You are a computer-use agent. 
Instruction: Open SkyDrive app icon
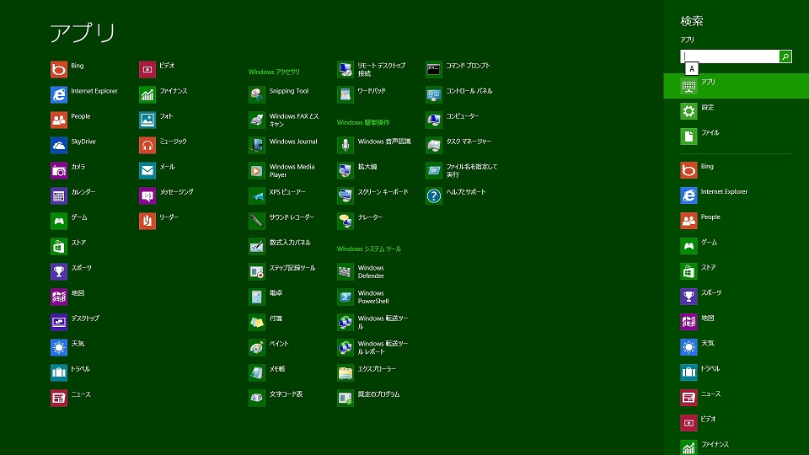[59, 145]
